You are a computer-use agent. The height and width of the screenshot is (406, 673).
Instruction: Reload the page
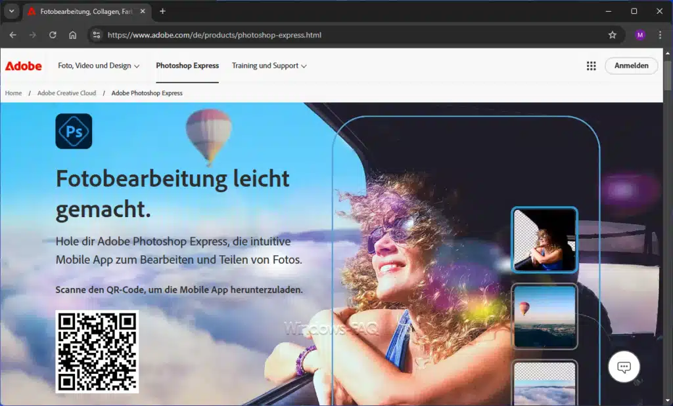pyautogui.click(x=52, y=35)
